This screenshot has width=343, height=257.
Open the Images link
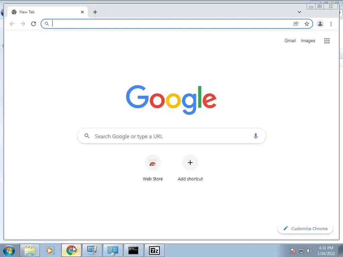[308, 40]
